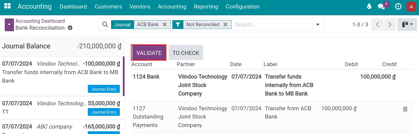The width and height of the screenshot is (419, 134).
Task: Open the water drop theme icon
Action: [x=369, y=6]
